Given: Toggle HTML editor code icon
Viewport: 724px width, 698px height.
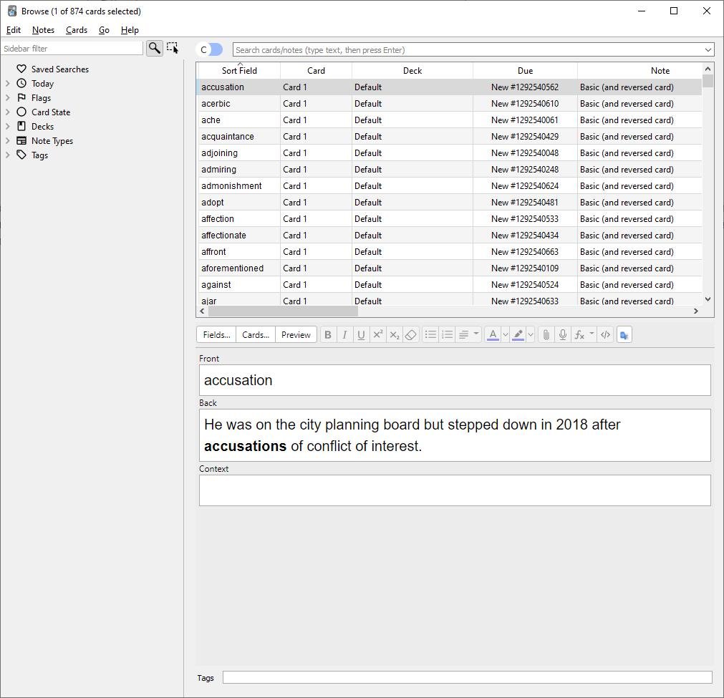Looking at the screenshot, I should (x=606, y=335).
